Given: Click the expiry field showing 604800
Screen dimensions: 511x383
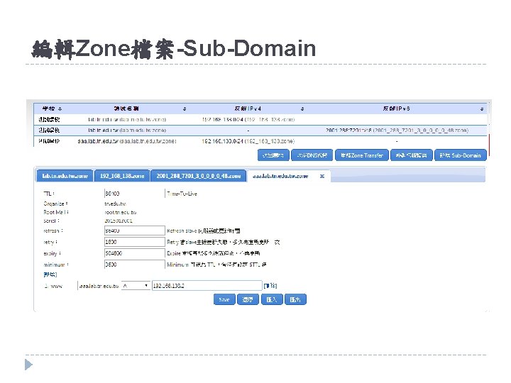Looking at the screenshot, I should click(x=135, y=253).
